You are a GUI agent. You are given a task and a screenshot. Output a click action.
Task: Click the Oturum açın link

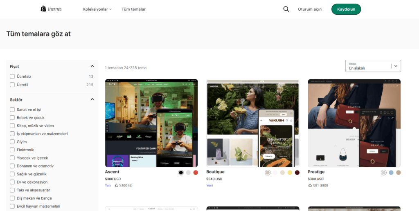310,9
